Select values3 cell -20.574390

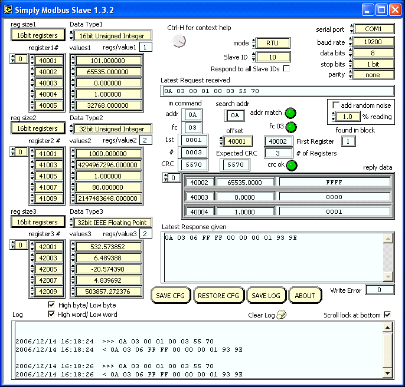click(109, 269)
